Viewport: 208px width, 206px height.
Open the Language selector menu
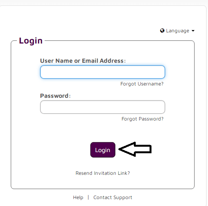(177, 31)
